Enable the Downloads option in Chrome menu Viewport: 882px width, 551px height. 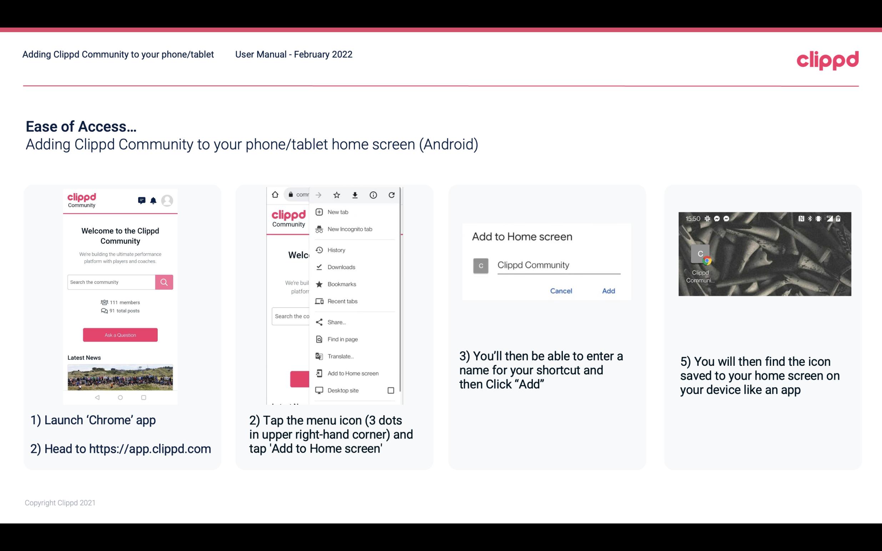pos(341,266)
